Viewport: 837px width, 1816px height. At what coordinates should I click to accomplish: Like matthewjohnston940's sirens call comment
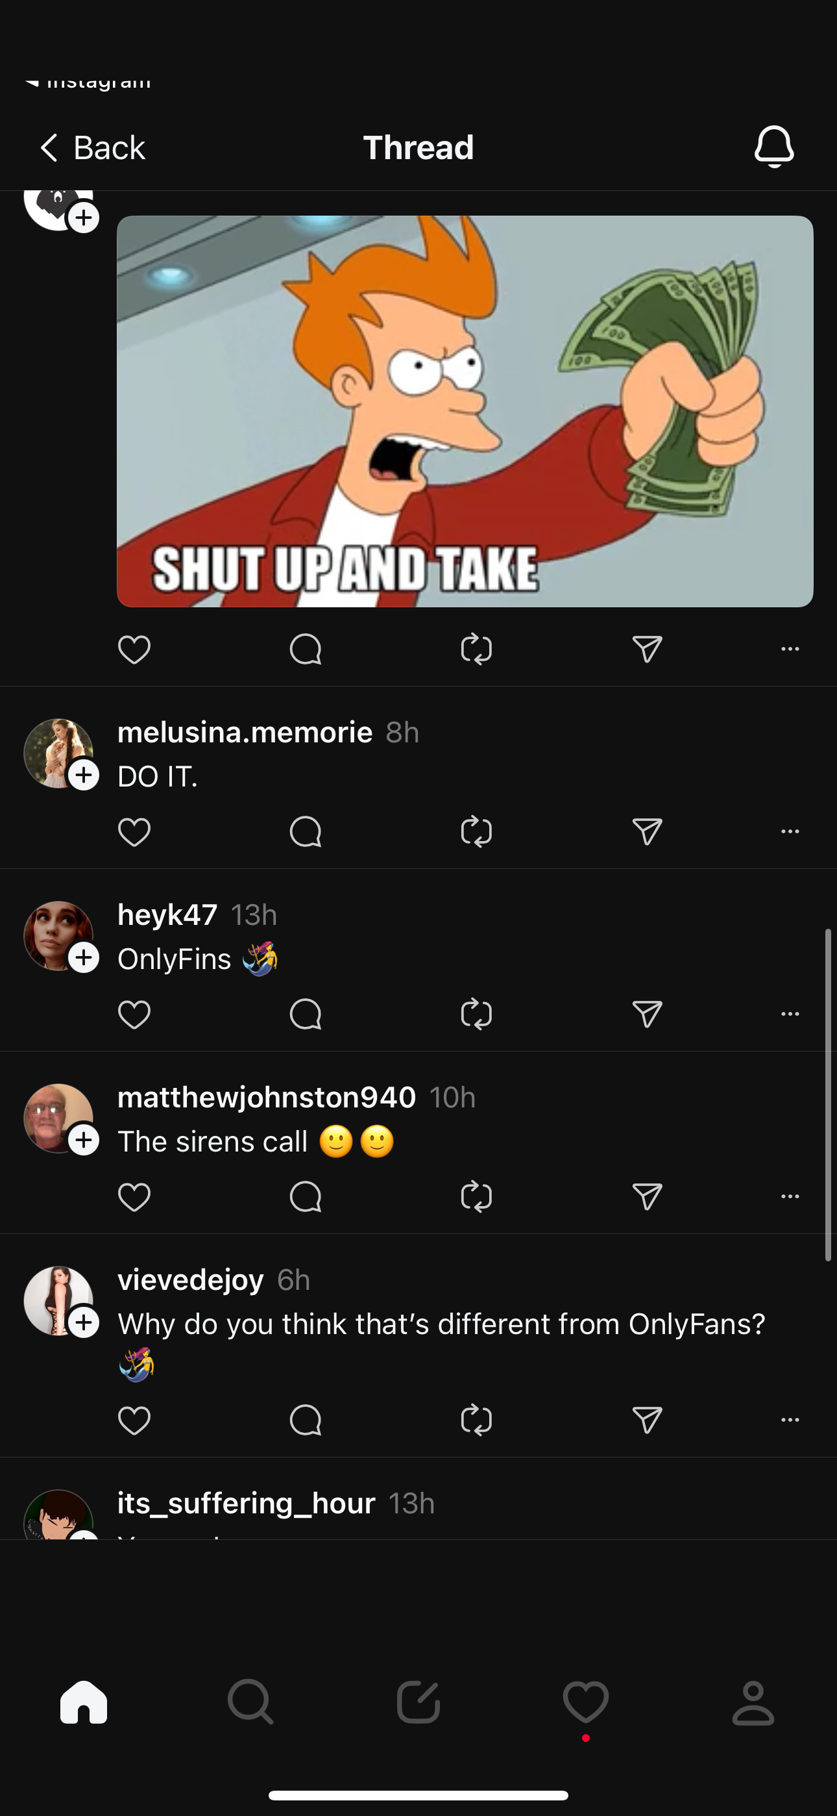click(134, 1197)
